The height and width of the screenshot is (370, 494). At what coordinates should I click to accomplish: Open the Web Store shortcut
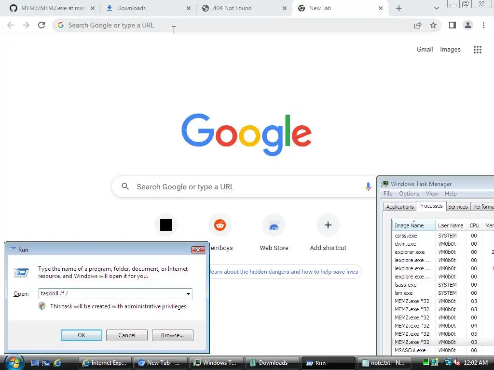(274, 225)
